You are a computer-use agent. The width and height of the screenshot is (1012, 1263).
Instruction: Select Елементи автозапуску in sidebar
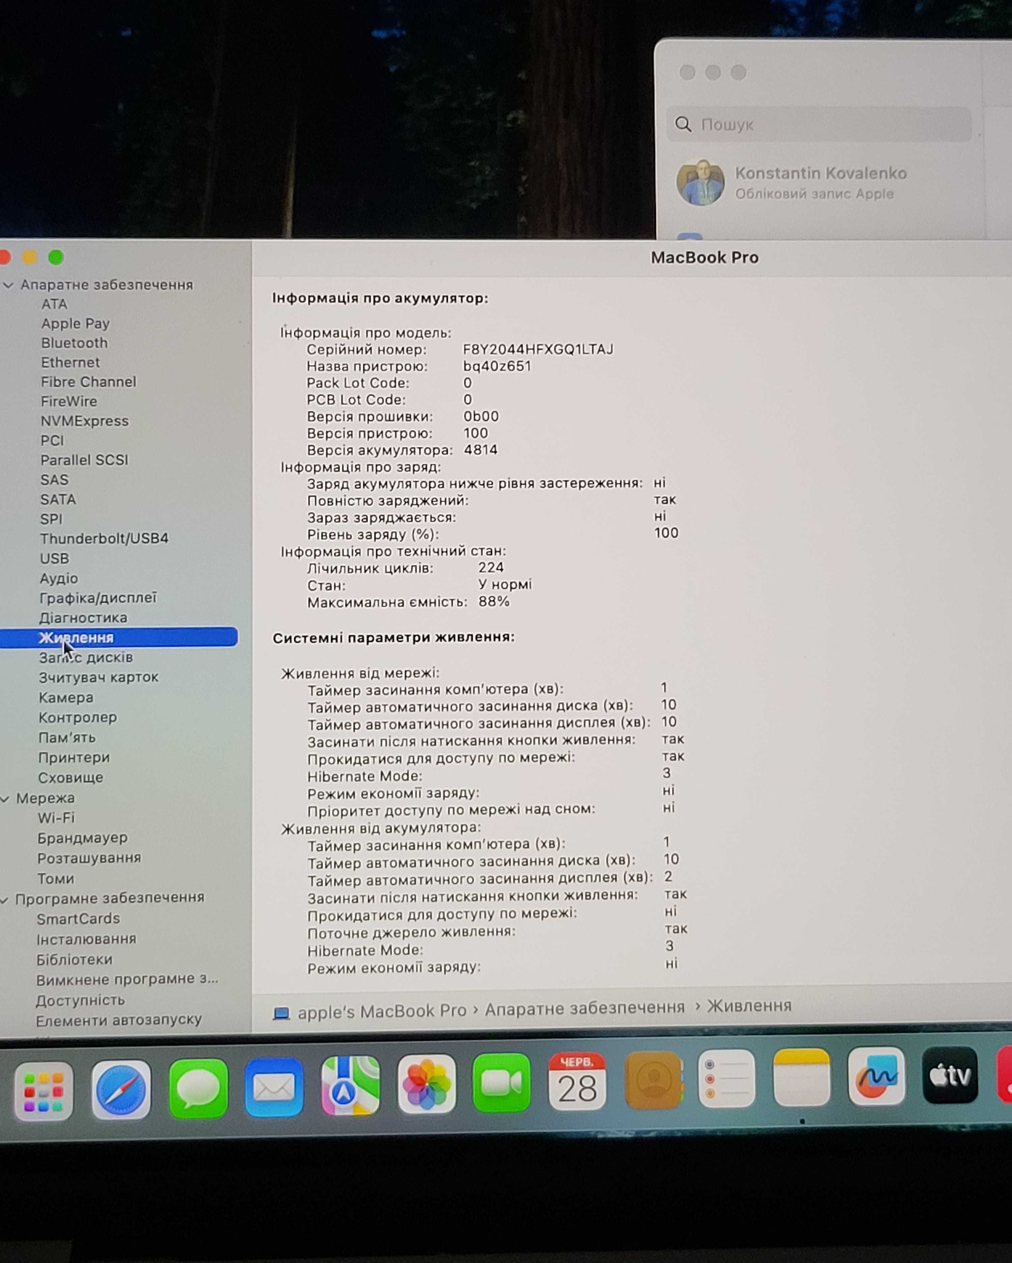[x=118, y=1020]
